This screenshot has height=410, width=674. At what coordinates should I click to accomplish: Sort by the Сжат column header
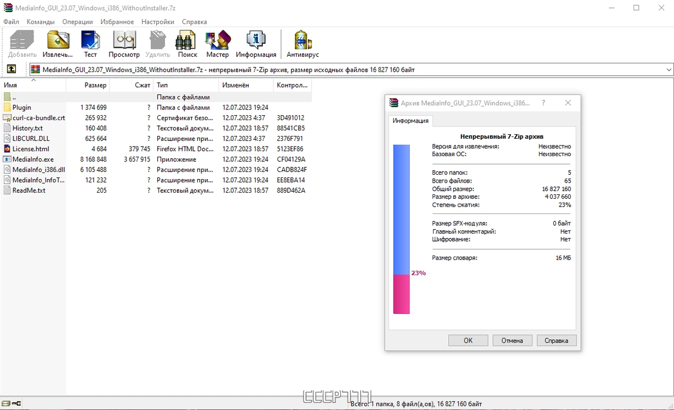click(131, 85)
